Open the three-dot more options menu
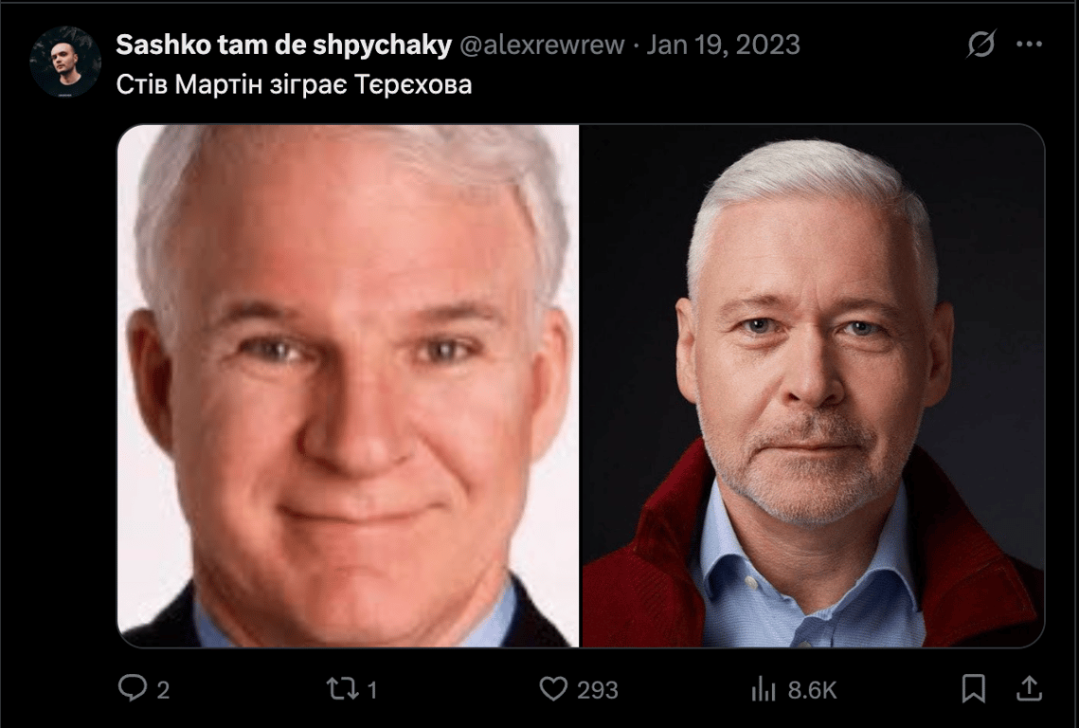This screenshot has height=728, width=1079. click(x=1030, y=45)
